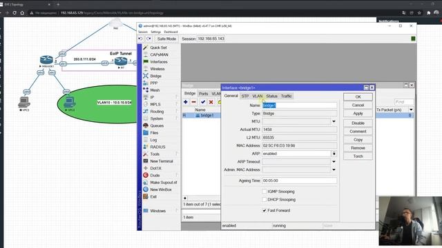Open Log from the sidebar
The width and height of the screenshot is (442, 248).
tap(153, 140)
